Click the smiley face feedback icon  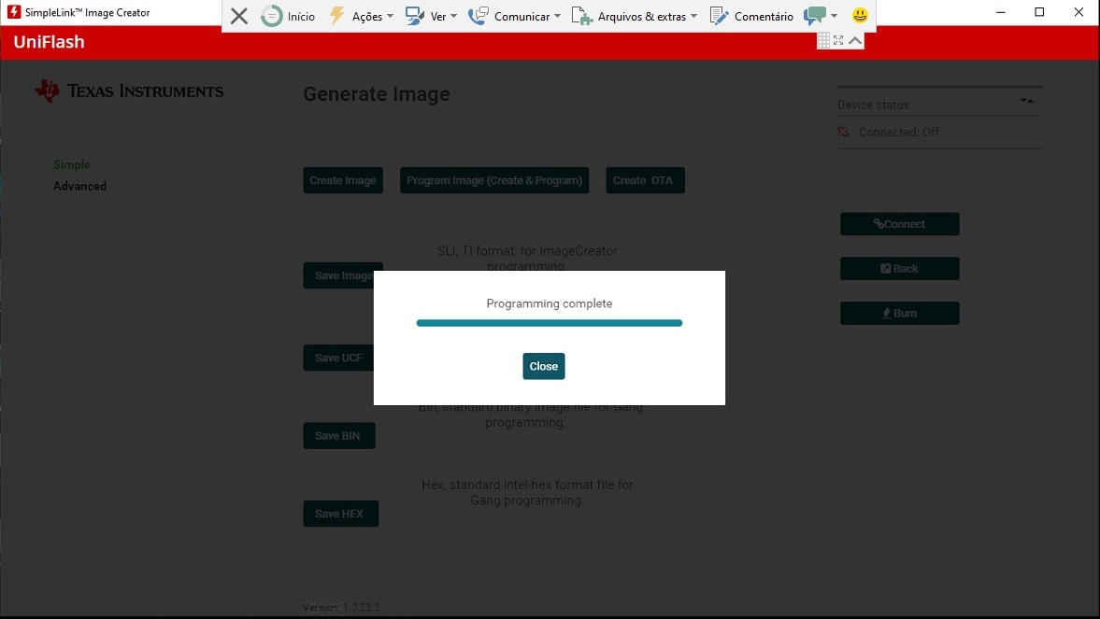point(860,16)
